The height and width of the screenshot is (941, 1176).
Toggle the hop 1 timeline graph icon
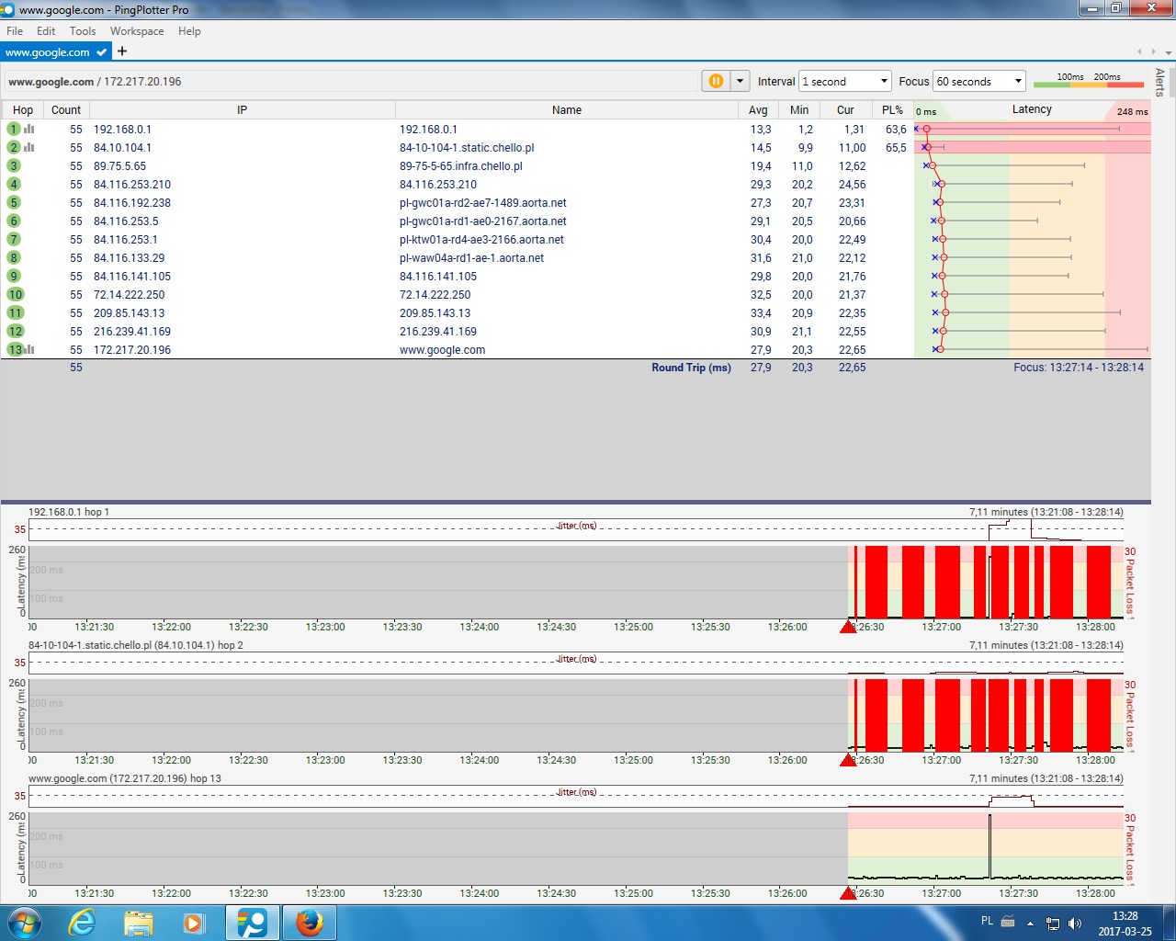[29, 129]
